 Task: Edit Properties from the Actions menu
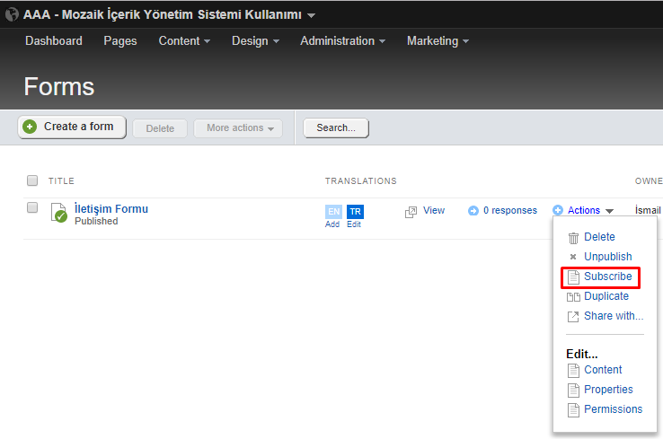(608, 390)
